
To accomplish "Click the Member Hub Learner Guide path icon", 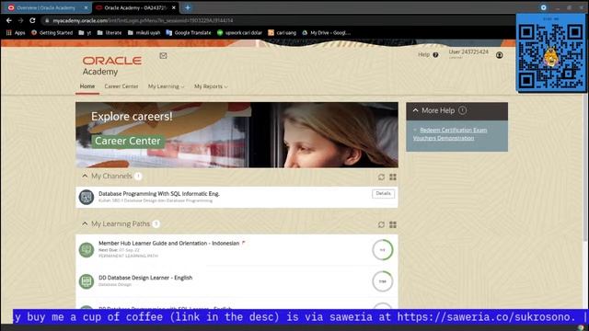I will [x=87, y=249].
